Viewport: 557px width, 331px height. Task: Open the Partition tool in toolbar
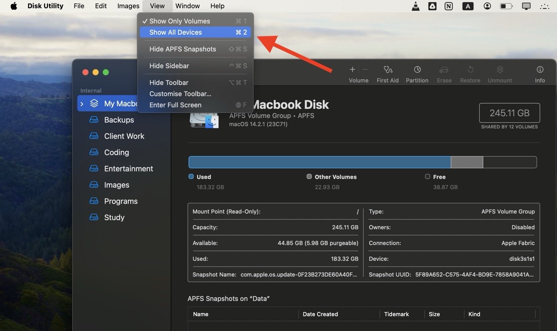click(417, 70)
